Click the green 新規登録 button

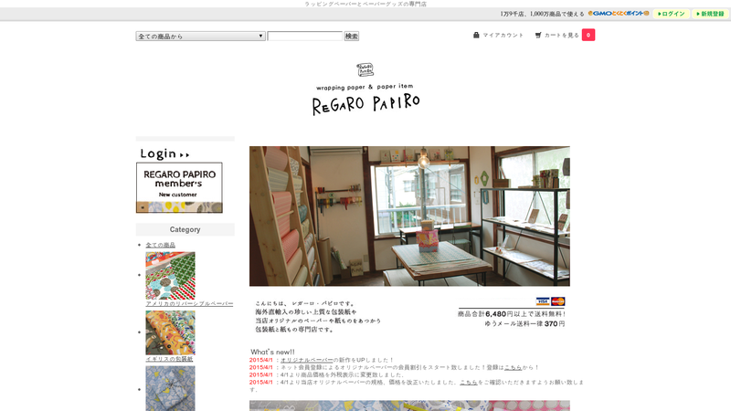pyautogui.click(x=711, y=14)
